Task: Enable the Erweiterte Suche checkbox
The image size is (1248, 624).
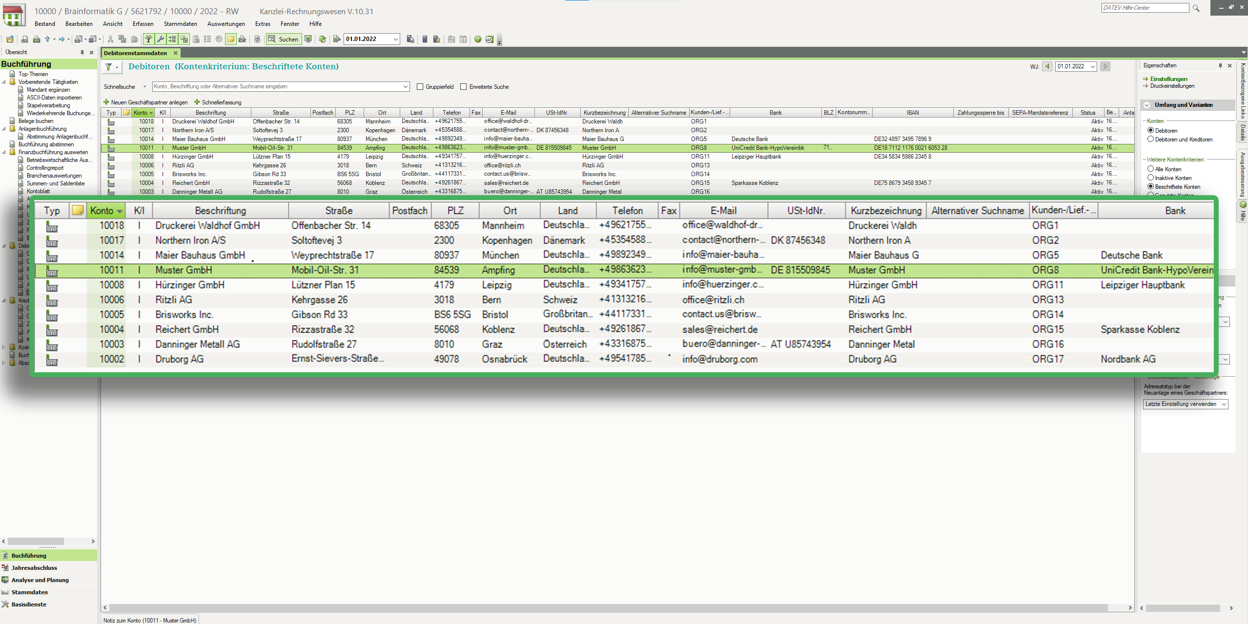Action: click(464, 87)
